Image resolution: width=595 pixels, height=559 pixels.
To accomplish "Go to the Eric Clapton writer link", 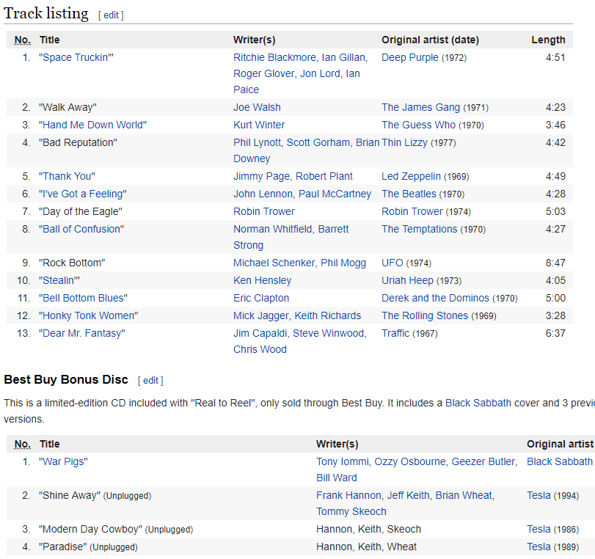I will point(261,298).
